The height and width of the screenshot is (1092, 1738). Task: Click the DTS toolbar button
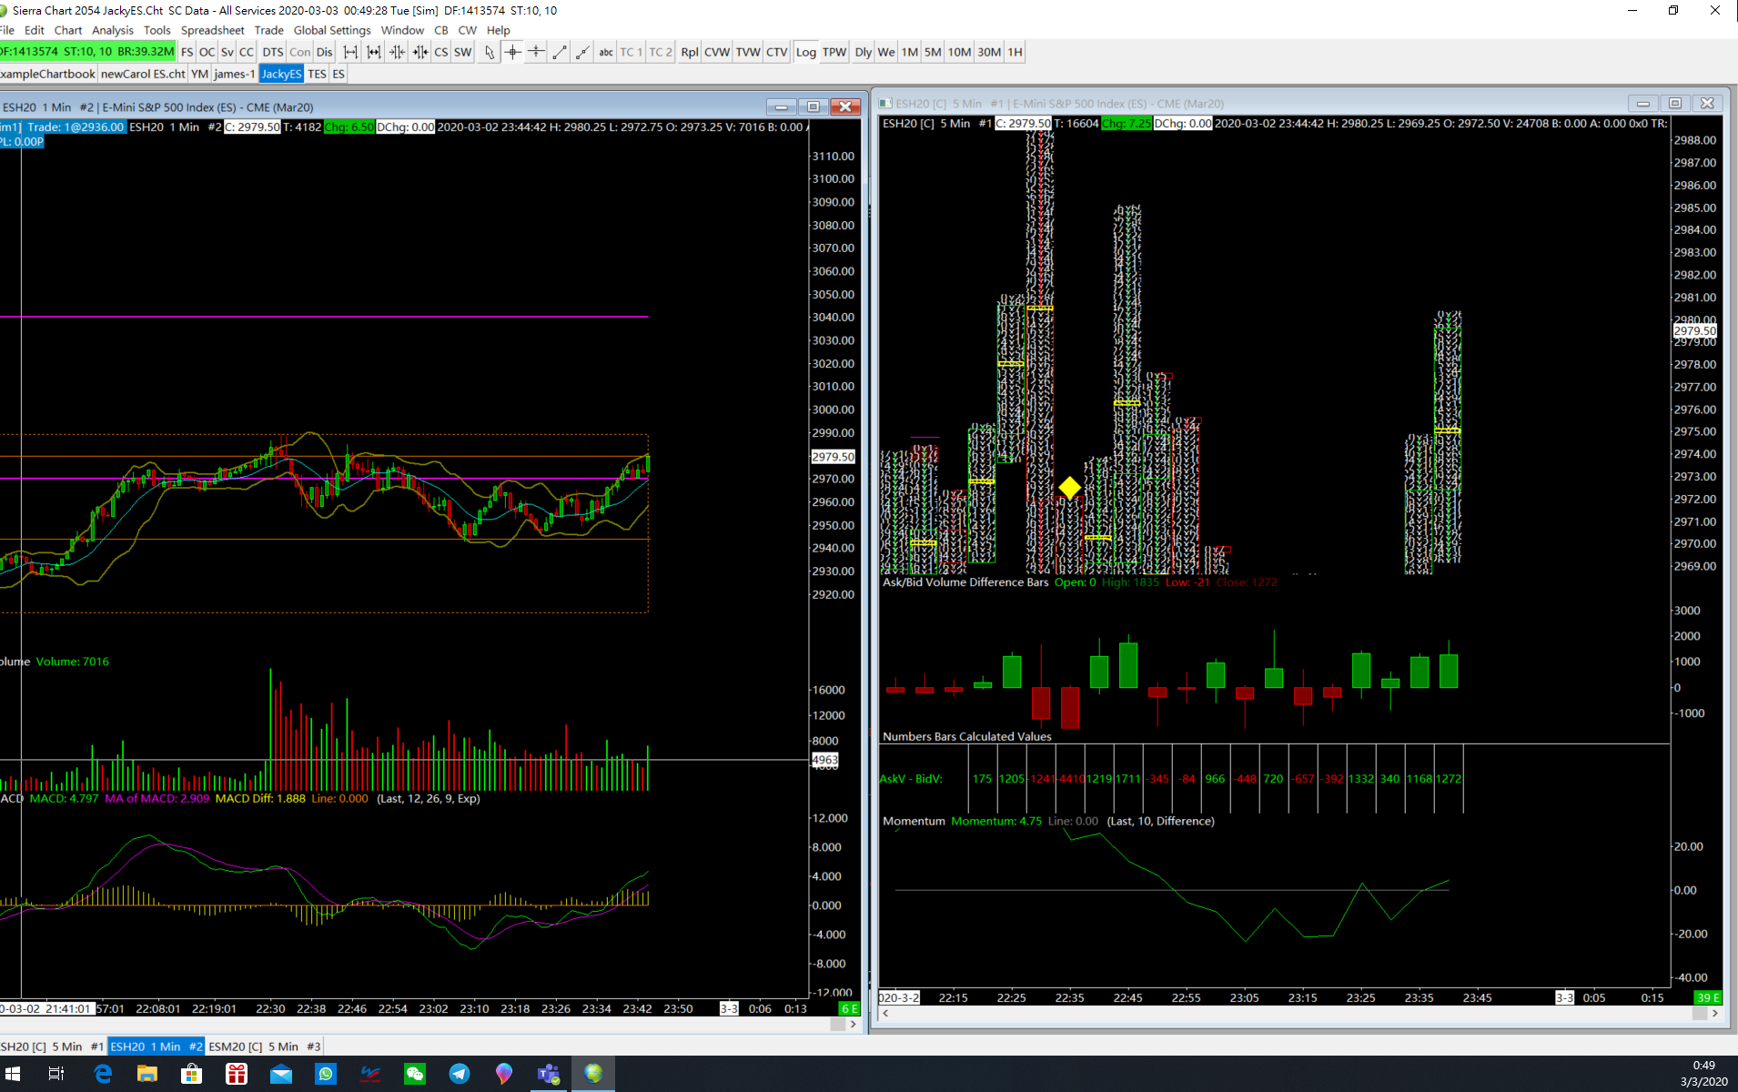click(273, 52)
